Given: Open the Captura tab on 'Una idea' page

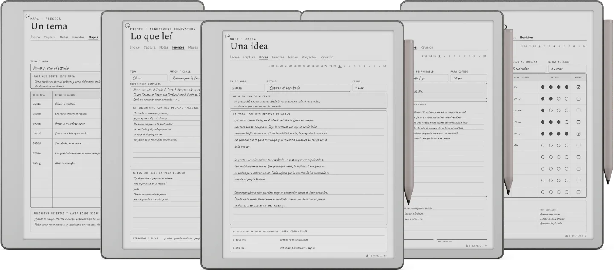Looking at the screenshot, I should [x=249, y=57].
